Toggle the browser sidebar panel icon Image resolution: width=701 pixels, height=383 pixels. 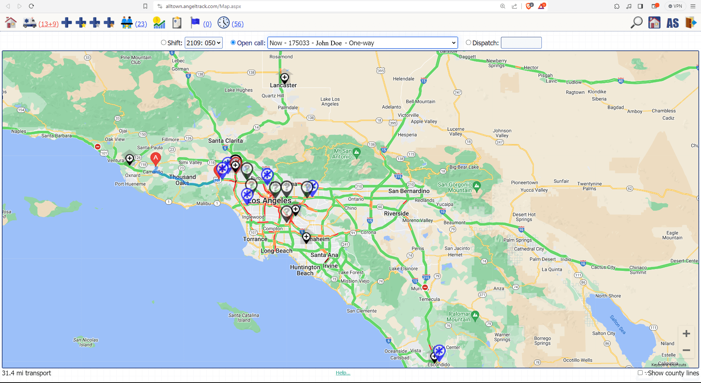coord(640,6)
